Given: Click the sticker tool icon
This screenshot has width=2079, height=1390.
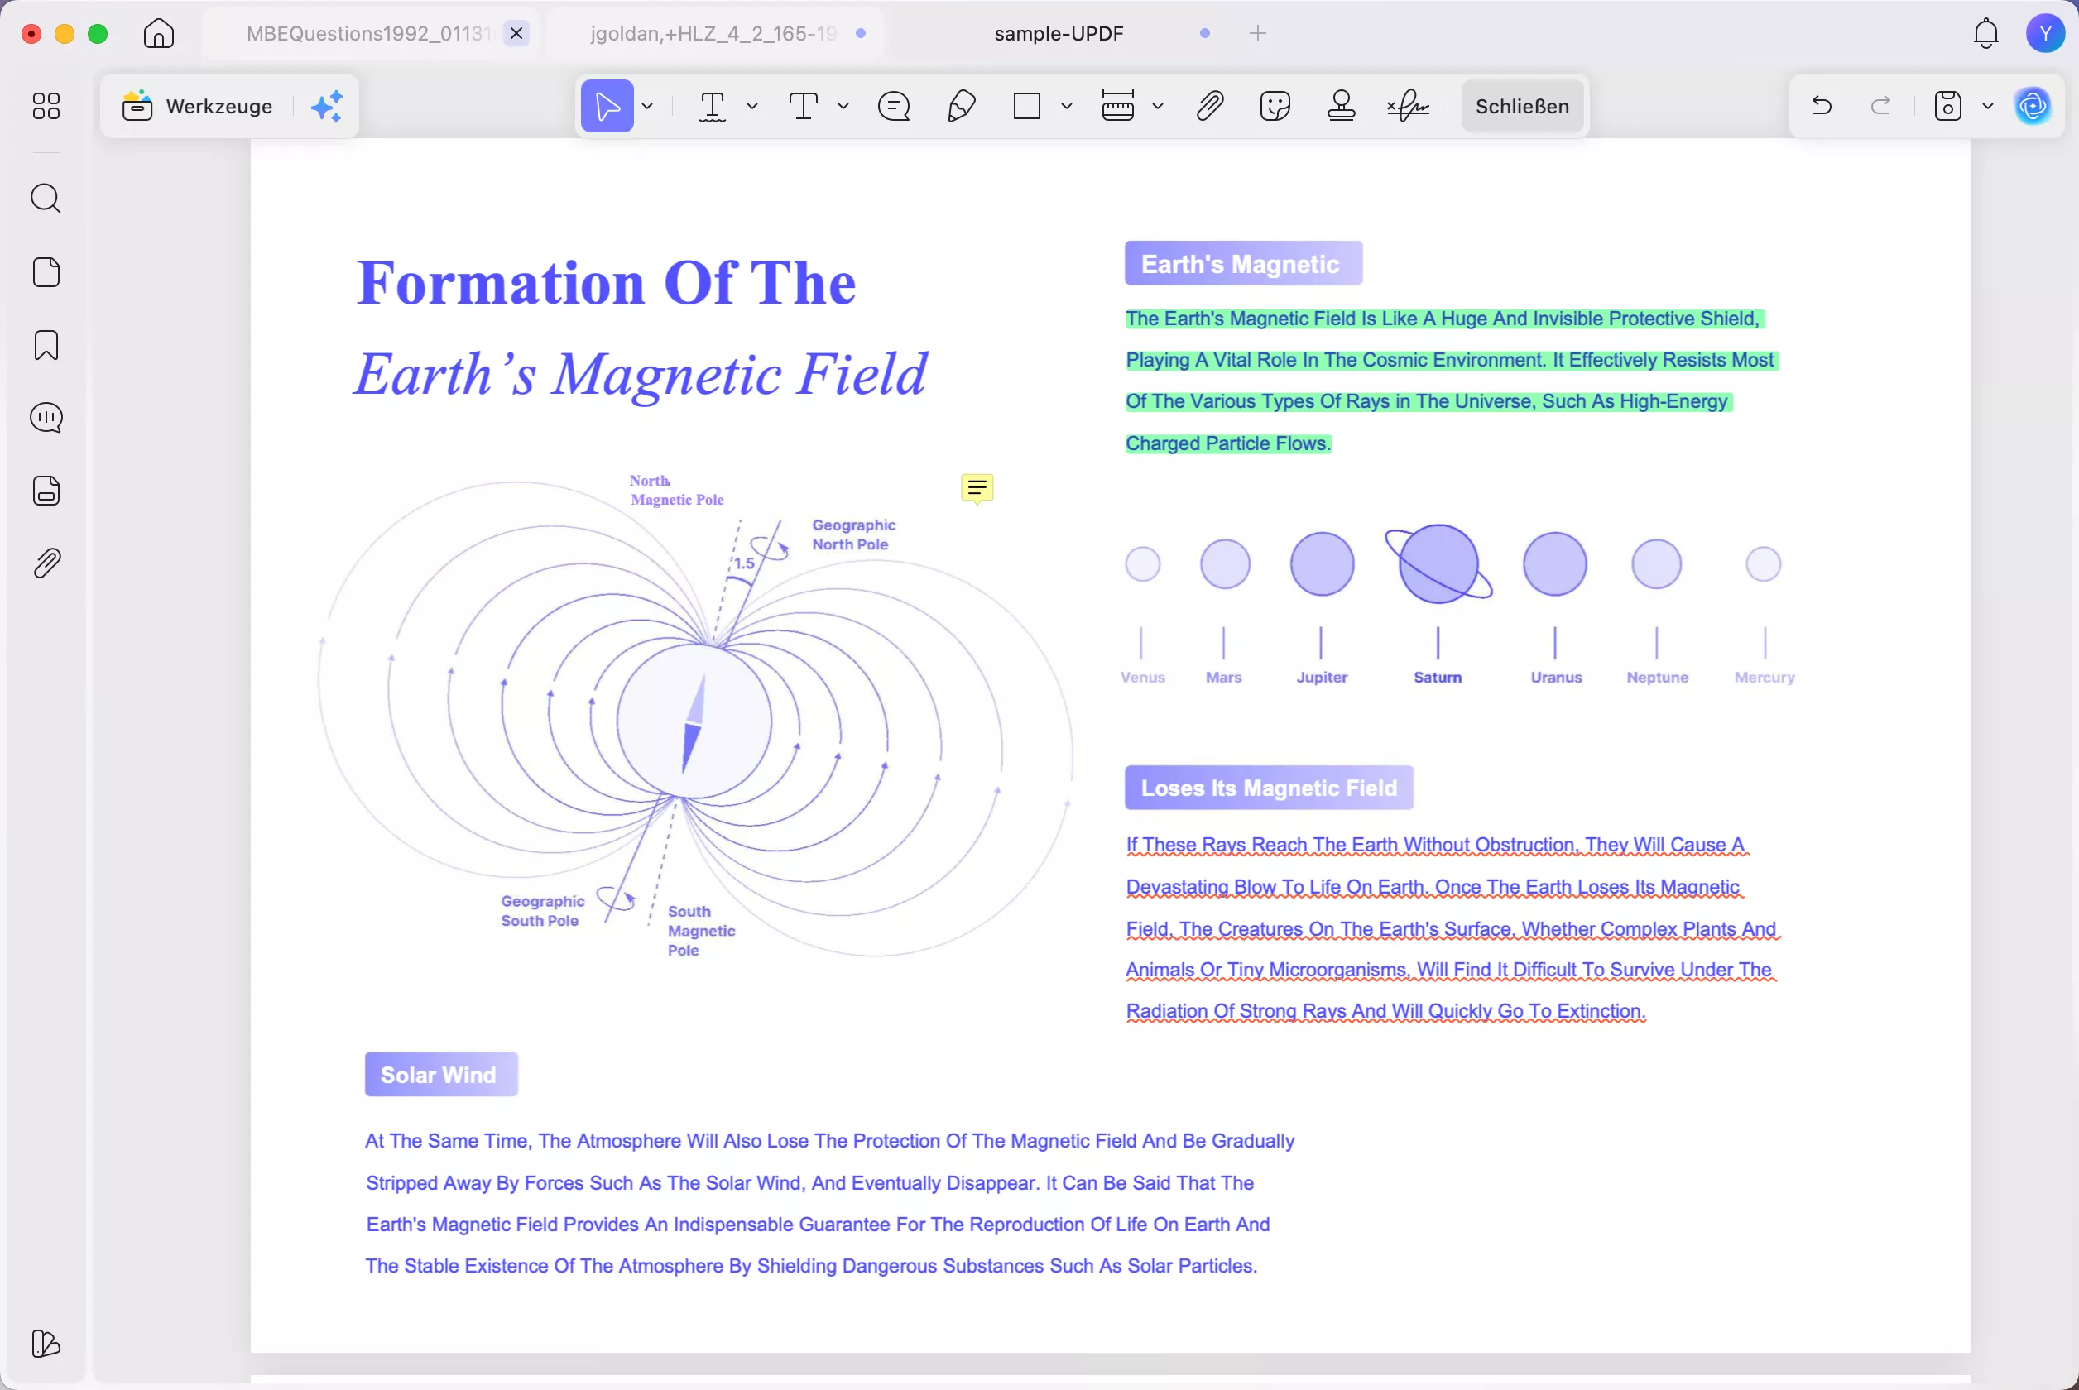Looking at the screenshot, I should (1275, 107).
